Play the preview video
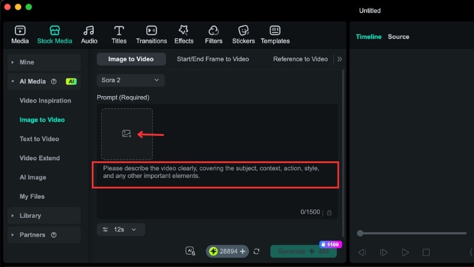 click(405, 252)
